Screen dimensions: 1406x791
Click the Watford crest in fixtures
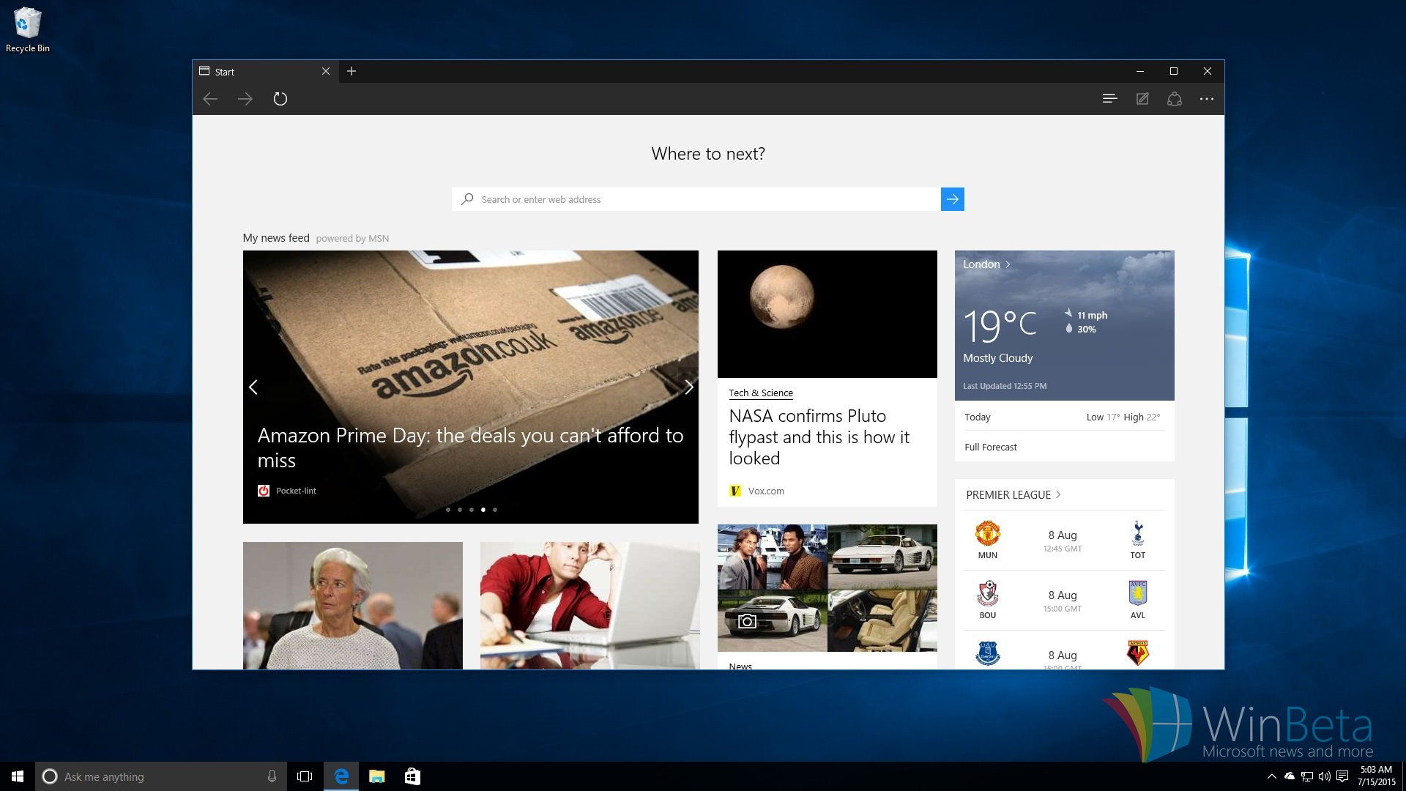[1137, 653]
